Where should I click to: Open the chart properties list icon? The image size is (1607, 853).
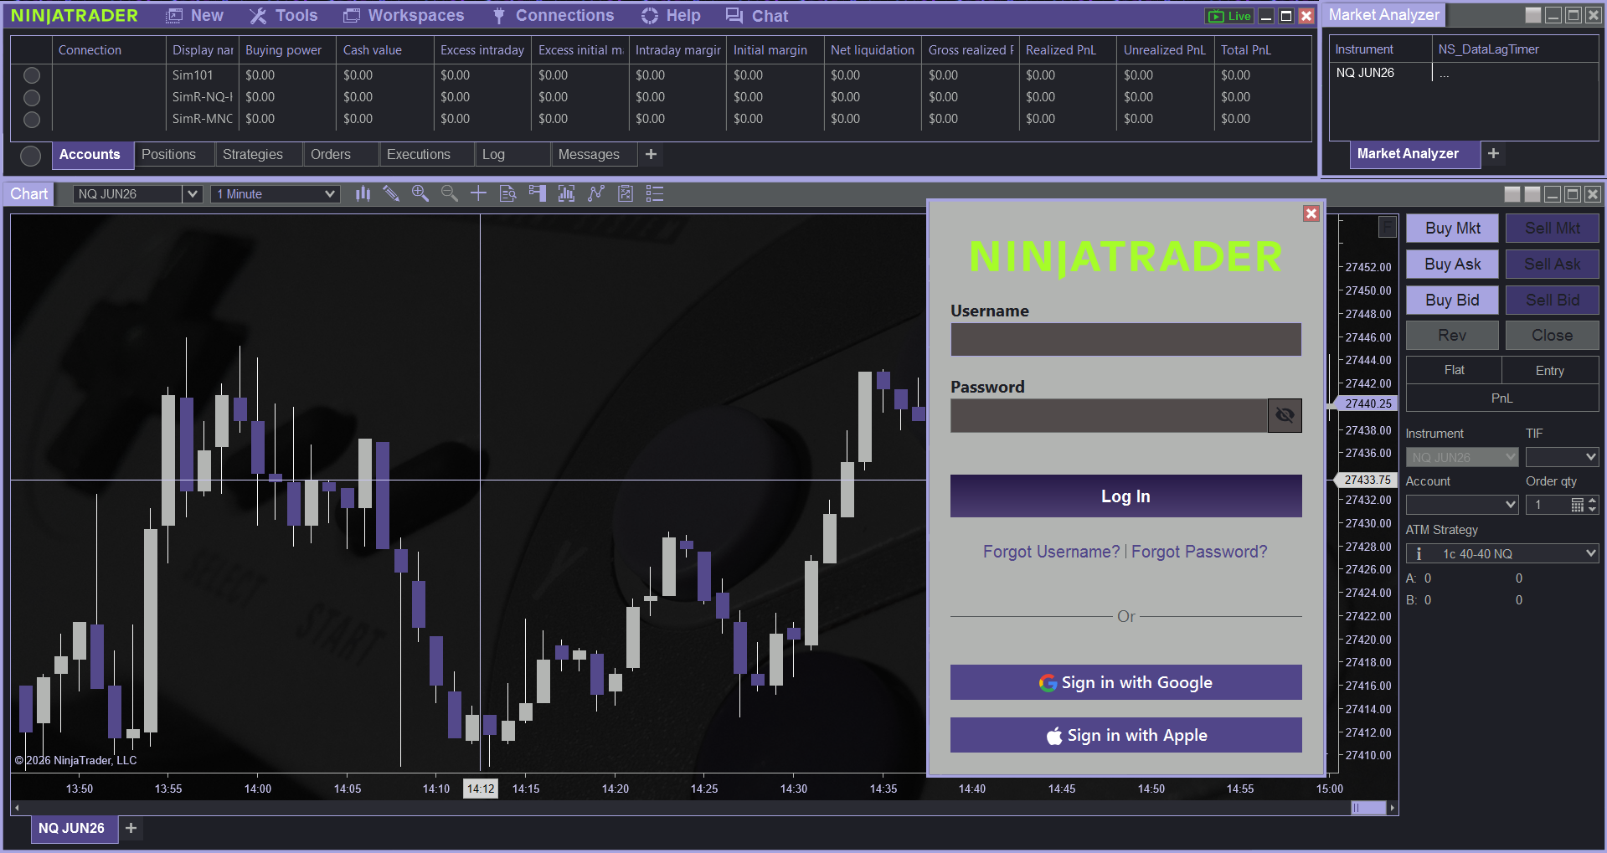coord(655,194)
